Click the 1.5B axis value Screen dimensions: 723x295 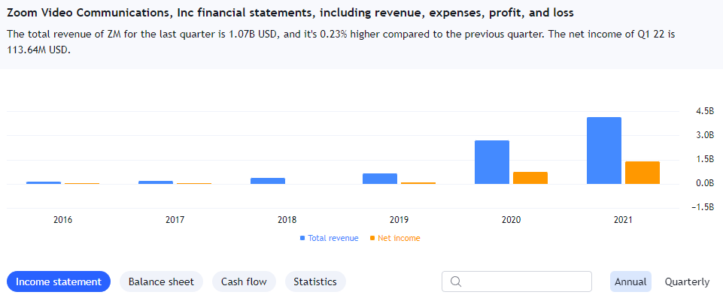tap(705, 159)
